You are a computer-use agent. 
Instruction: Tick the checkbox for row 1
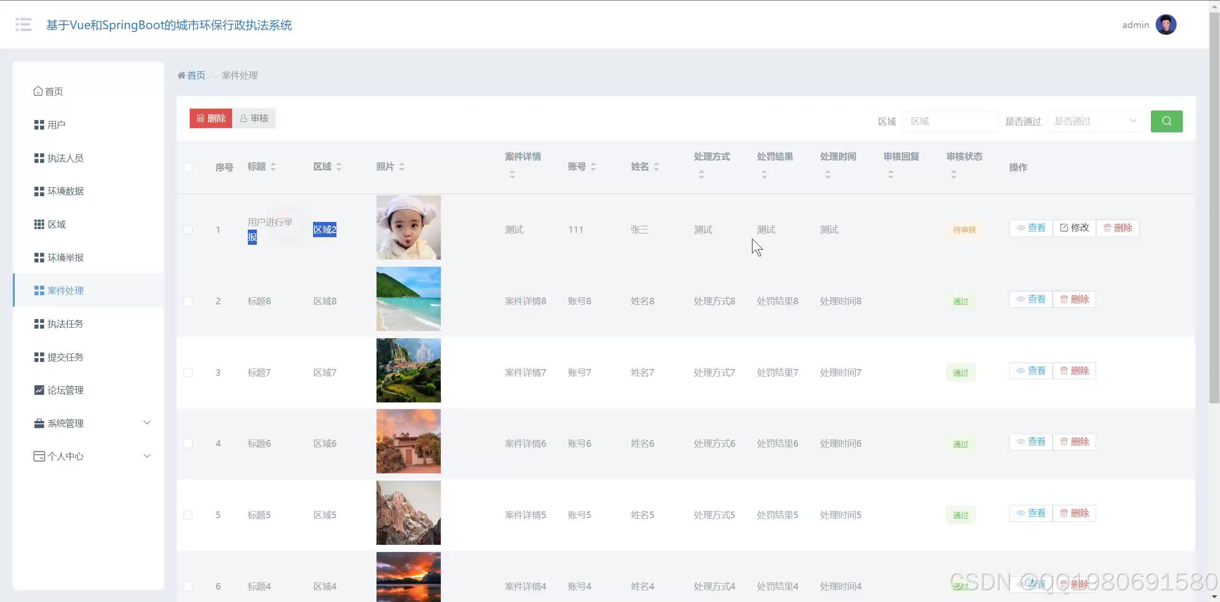[188, 230]
